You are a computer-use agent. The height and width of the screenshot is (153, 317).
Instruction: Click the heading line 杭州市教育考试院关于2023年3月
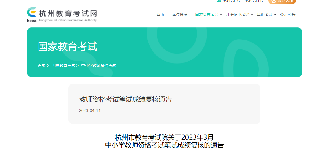[164, 137]
